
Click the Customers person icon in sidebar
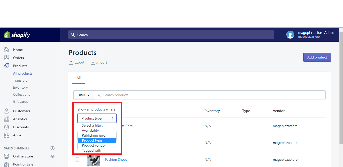pyautogui.click(x=7, y=111)
